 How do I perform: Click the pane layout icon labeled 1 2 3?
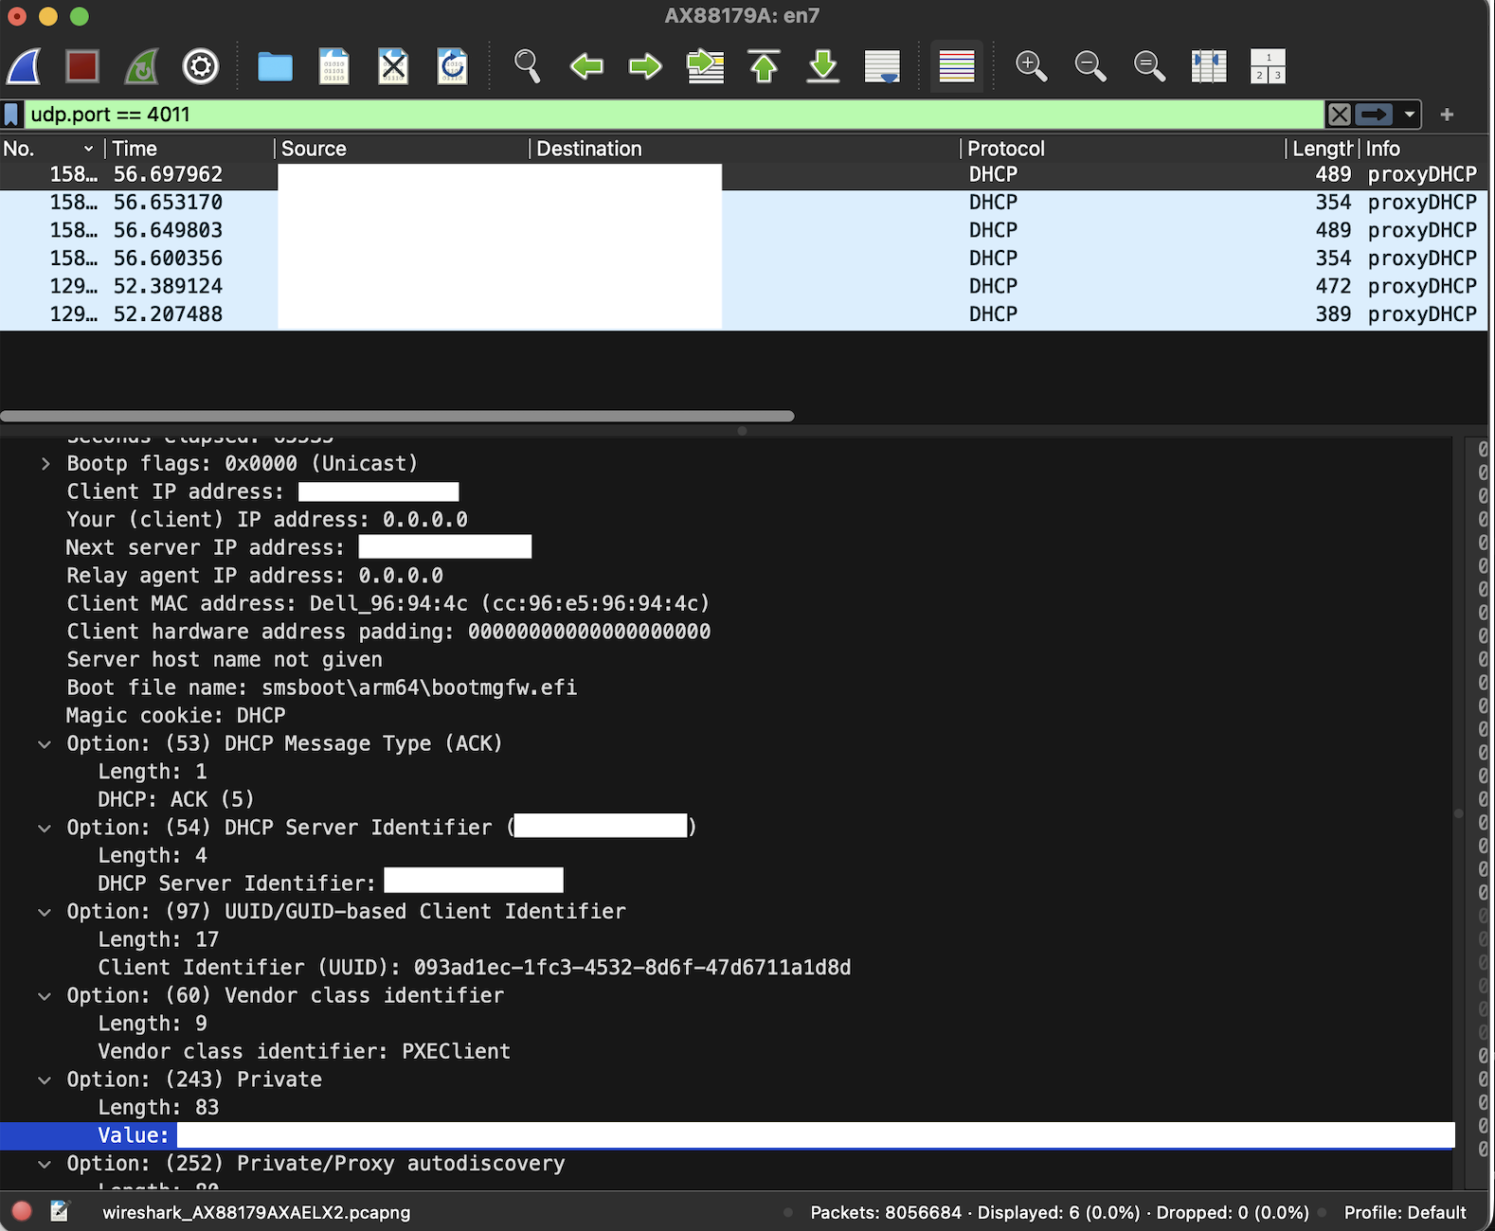pos(1268,66)
